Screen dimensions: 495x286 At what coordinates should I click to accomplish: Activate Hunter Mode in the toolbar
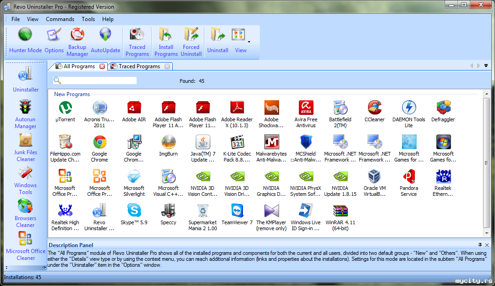click(x=25, y=41)
